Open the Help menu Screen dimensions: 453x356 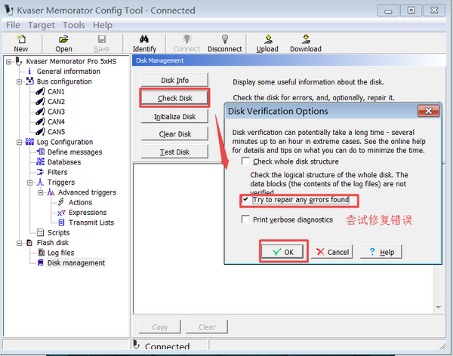pos(103,25)
